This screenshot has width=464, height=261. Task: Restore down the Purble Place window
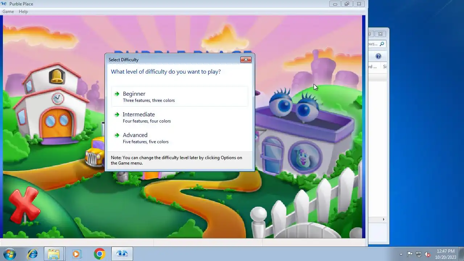347,4
